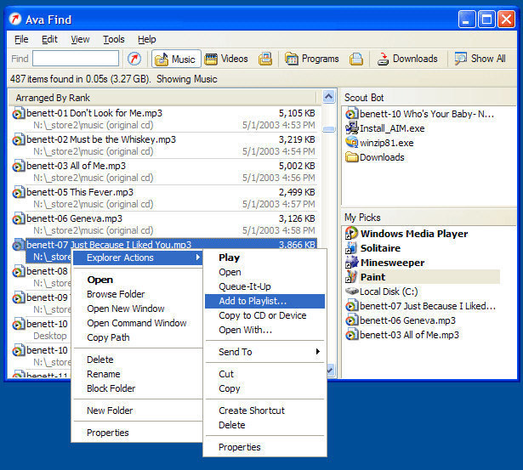Click the results list scroll-up arrow
Image resolution: width=523 pixels, height=470 pixels.
coord(328,97)
